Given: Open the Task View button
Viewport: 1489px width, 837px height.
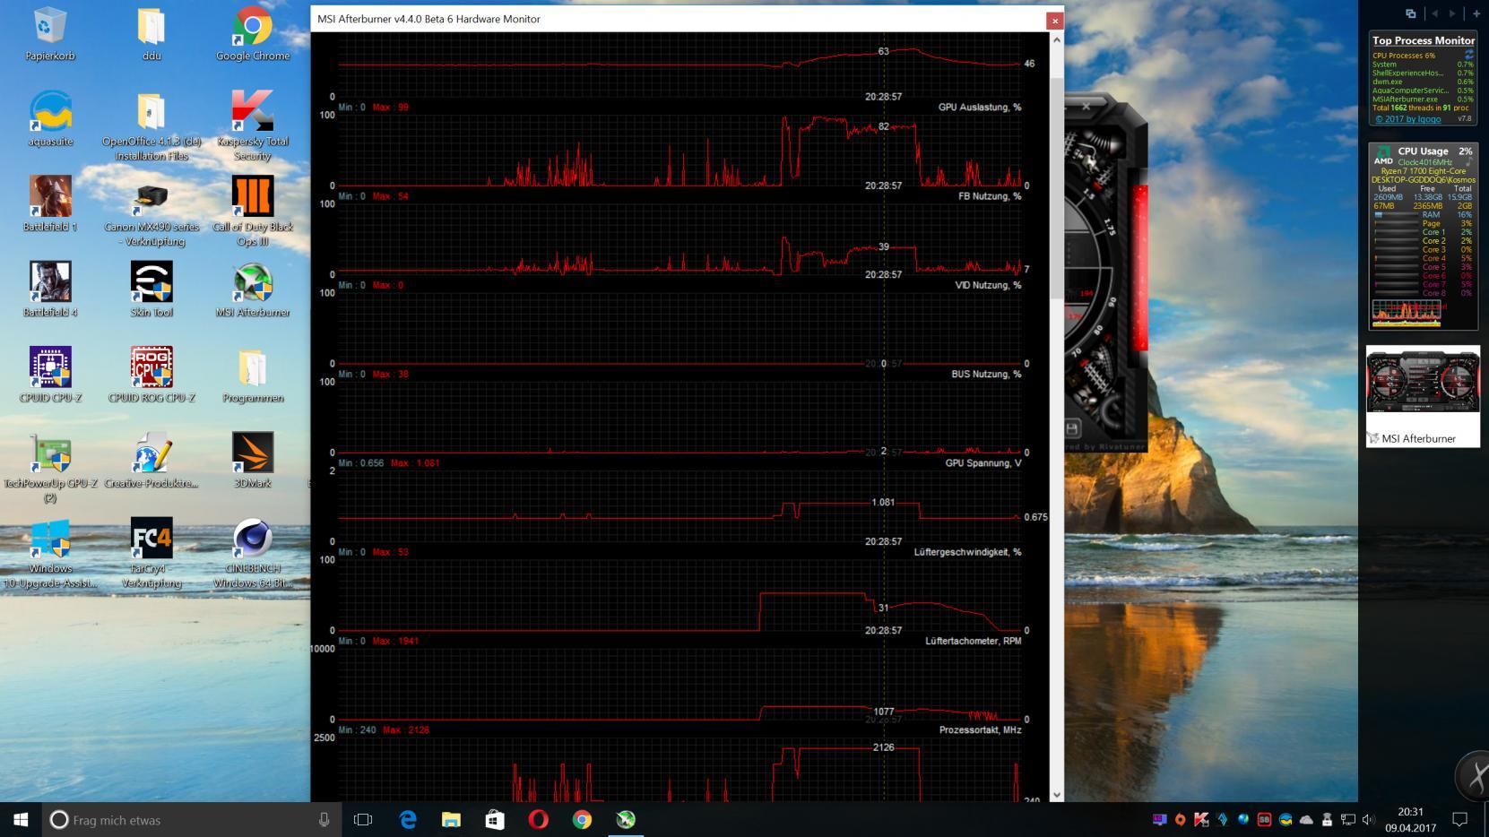Looking at the screenshot, I should 363,819.
